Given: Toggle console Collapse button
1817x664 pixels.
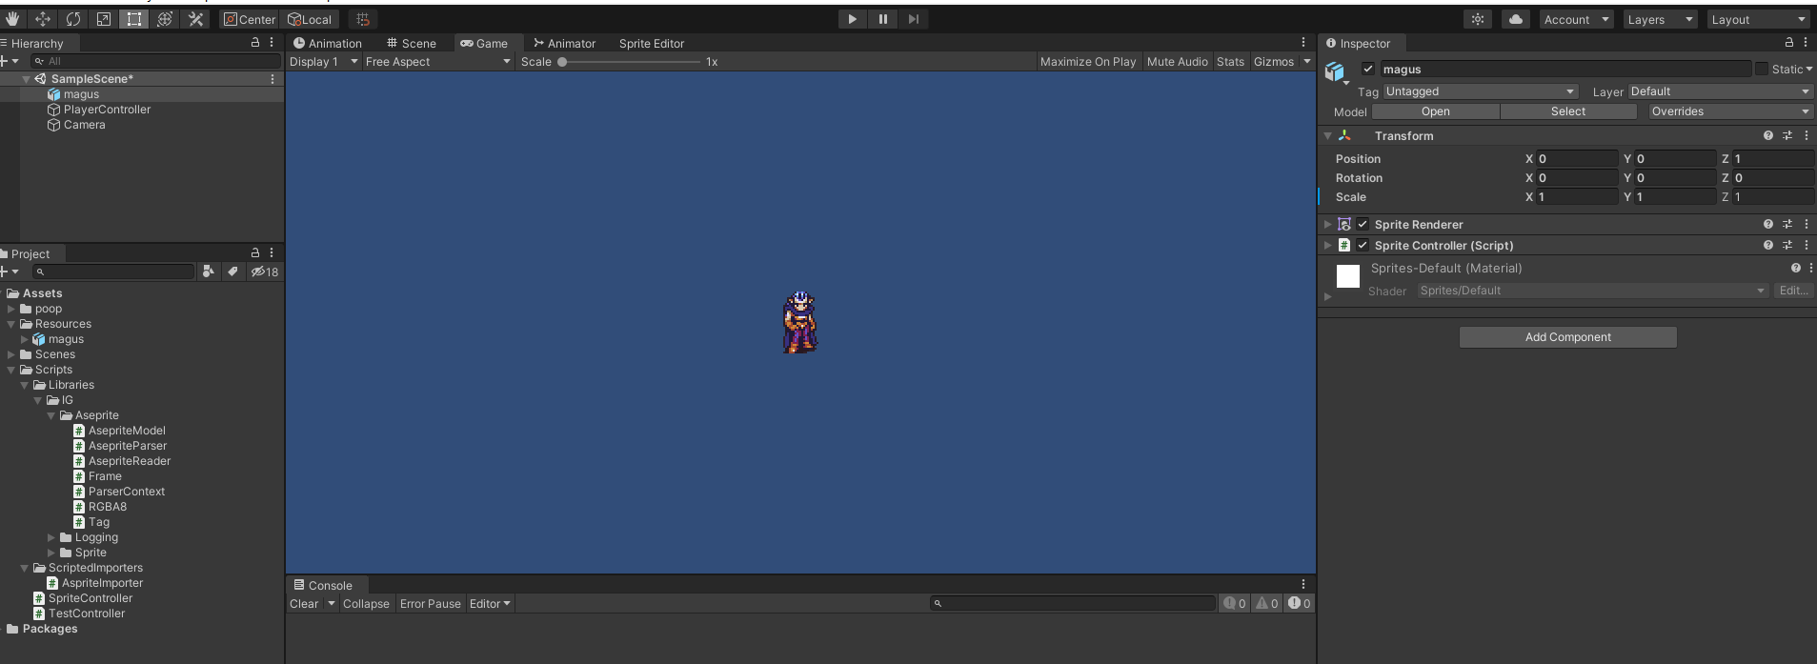Looking at the screenshot, I should [366, 604].
